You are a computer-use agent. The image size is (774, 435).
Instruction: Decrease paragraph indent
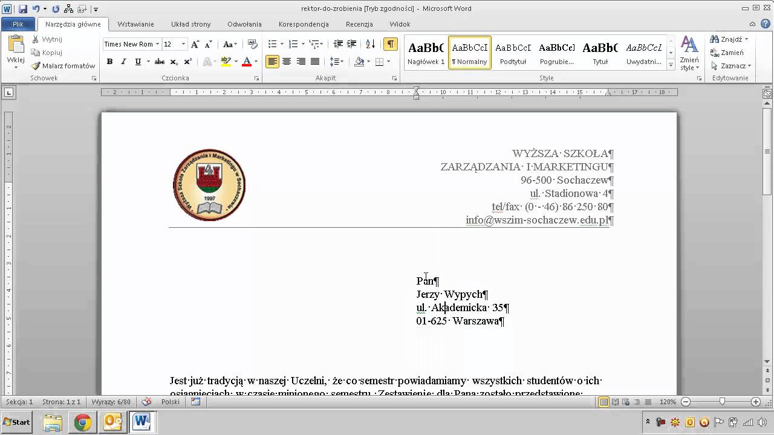[338, 44]
